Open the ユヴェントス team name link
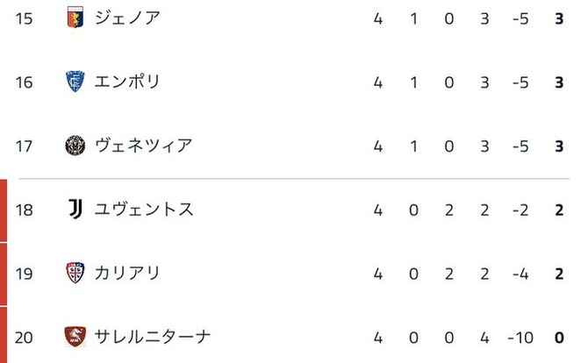Screen dimensions: 588x363 [143, 210]
